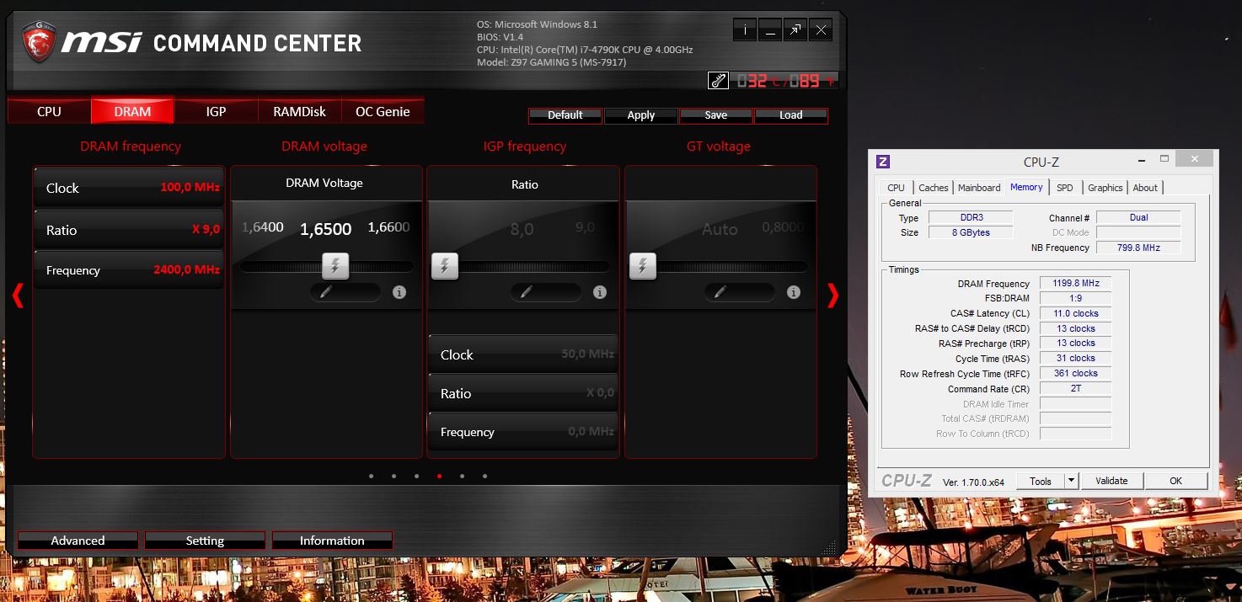Click the Default button
Image resolution: width=1242 pixels, height=602 pixels.
565,115
